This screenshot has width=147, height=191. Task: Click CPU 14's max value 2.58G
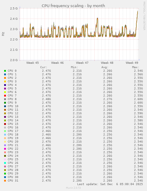138,120
